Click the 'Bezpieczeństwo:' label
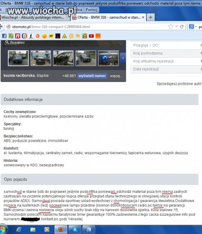The image size is (202, 234). point(18,136)
